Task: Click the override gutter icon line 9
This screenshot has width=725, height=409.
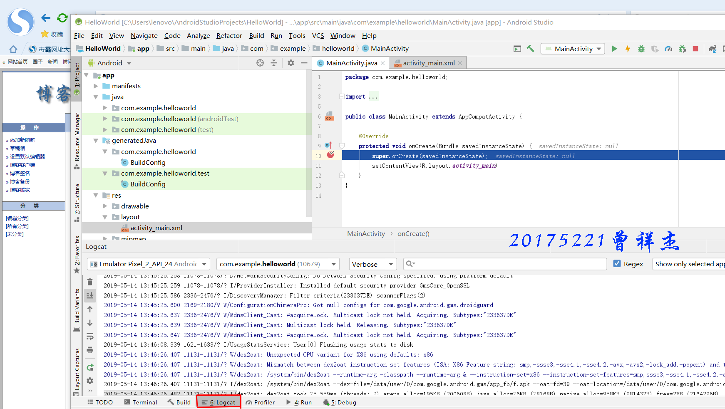Action: pos(328,145)
